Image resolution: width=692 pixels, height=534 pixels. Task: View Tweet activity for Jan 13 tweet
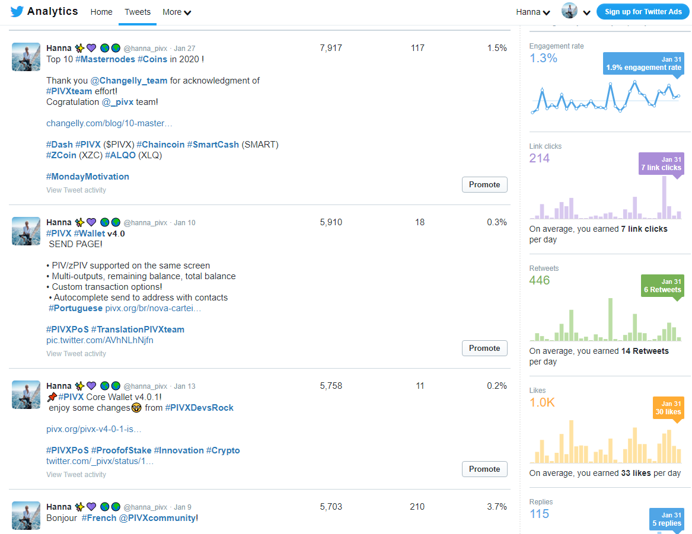(76, 475)
